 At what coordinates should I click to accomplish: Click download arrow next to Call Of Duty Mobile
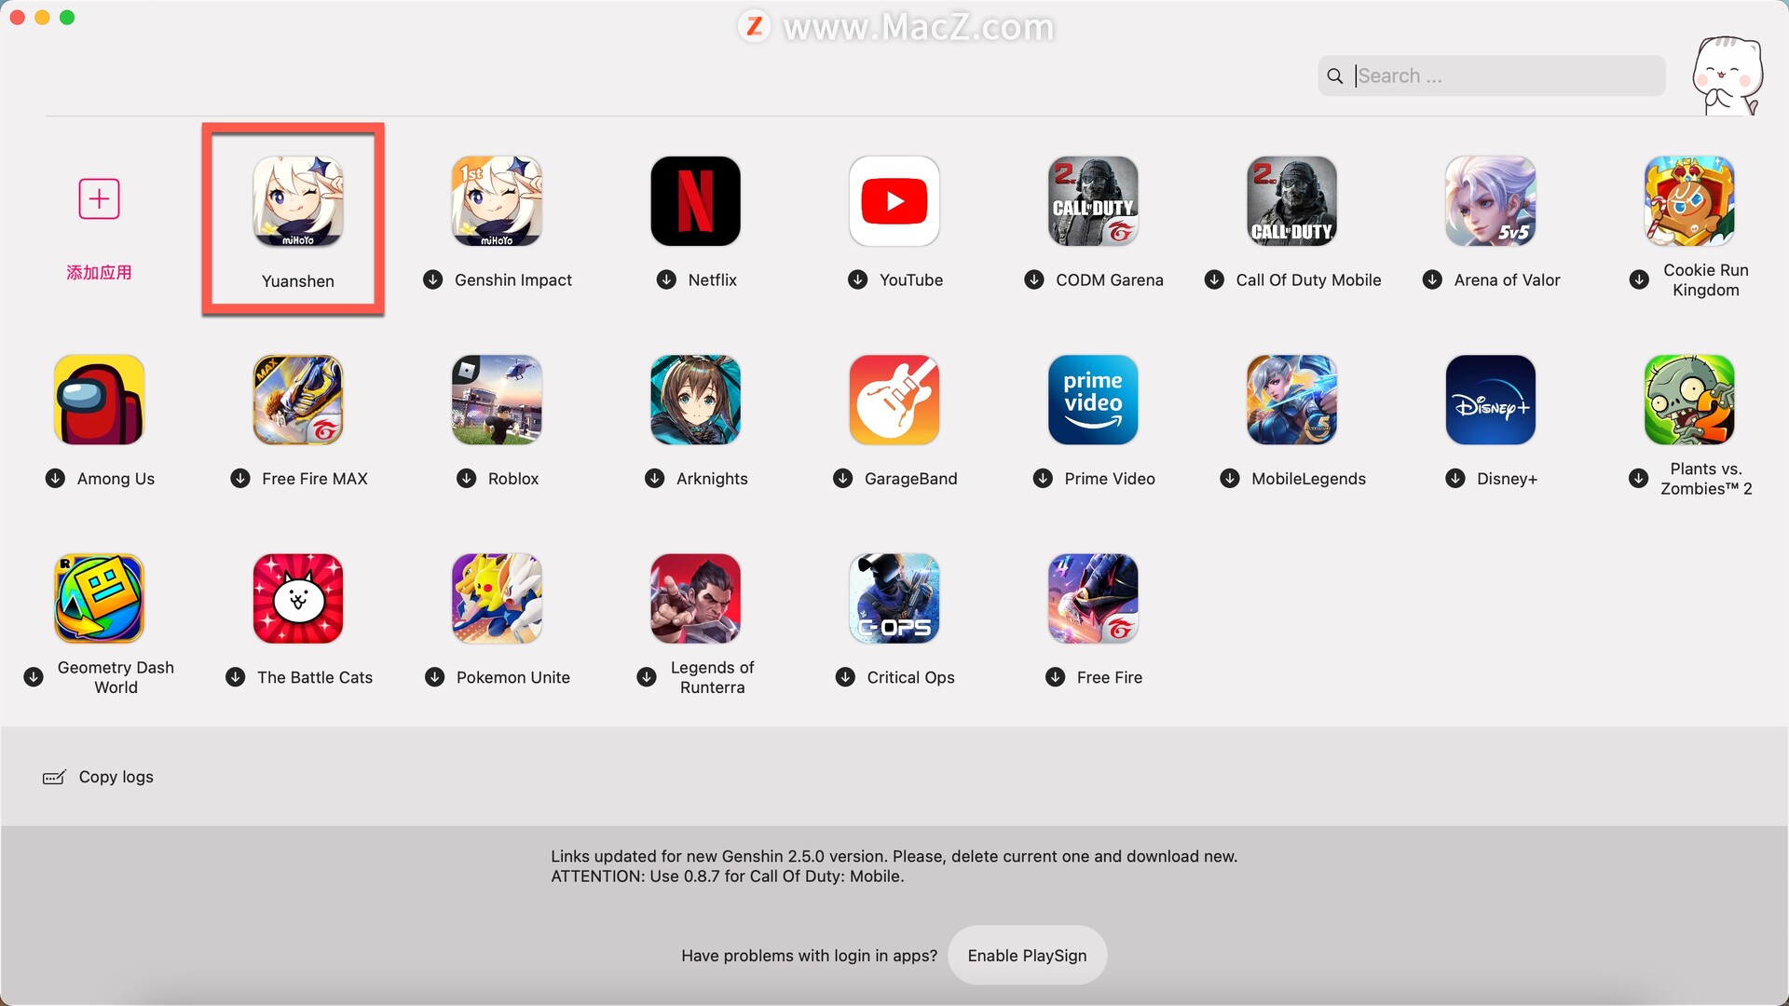1214,279
